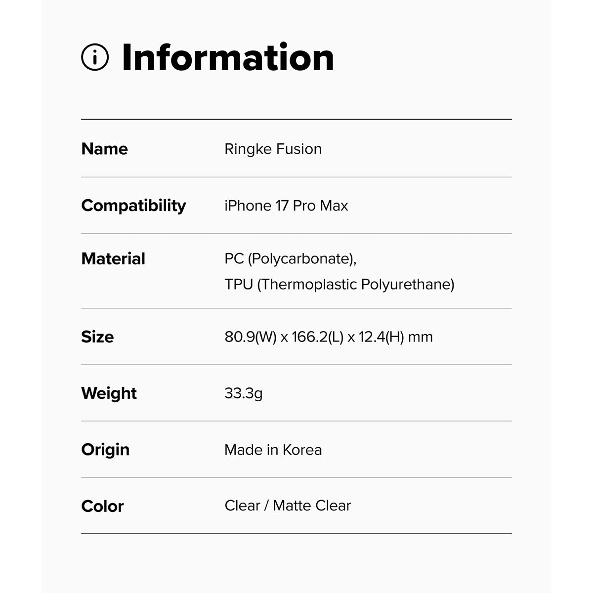
Task: Click the Information heading
Action: (x=228, y=57)
